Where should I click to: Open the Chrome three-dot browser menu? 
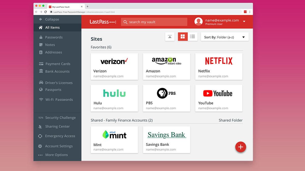(250, 12)
